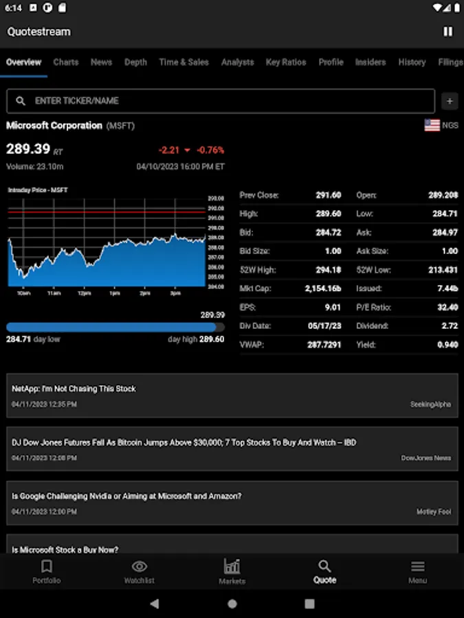464x618 pixels.
Task: Tap the Mkt Cap value 2,154.16b
Action: tap(323, 288)
